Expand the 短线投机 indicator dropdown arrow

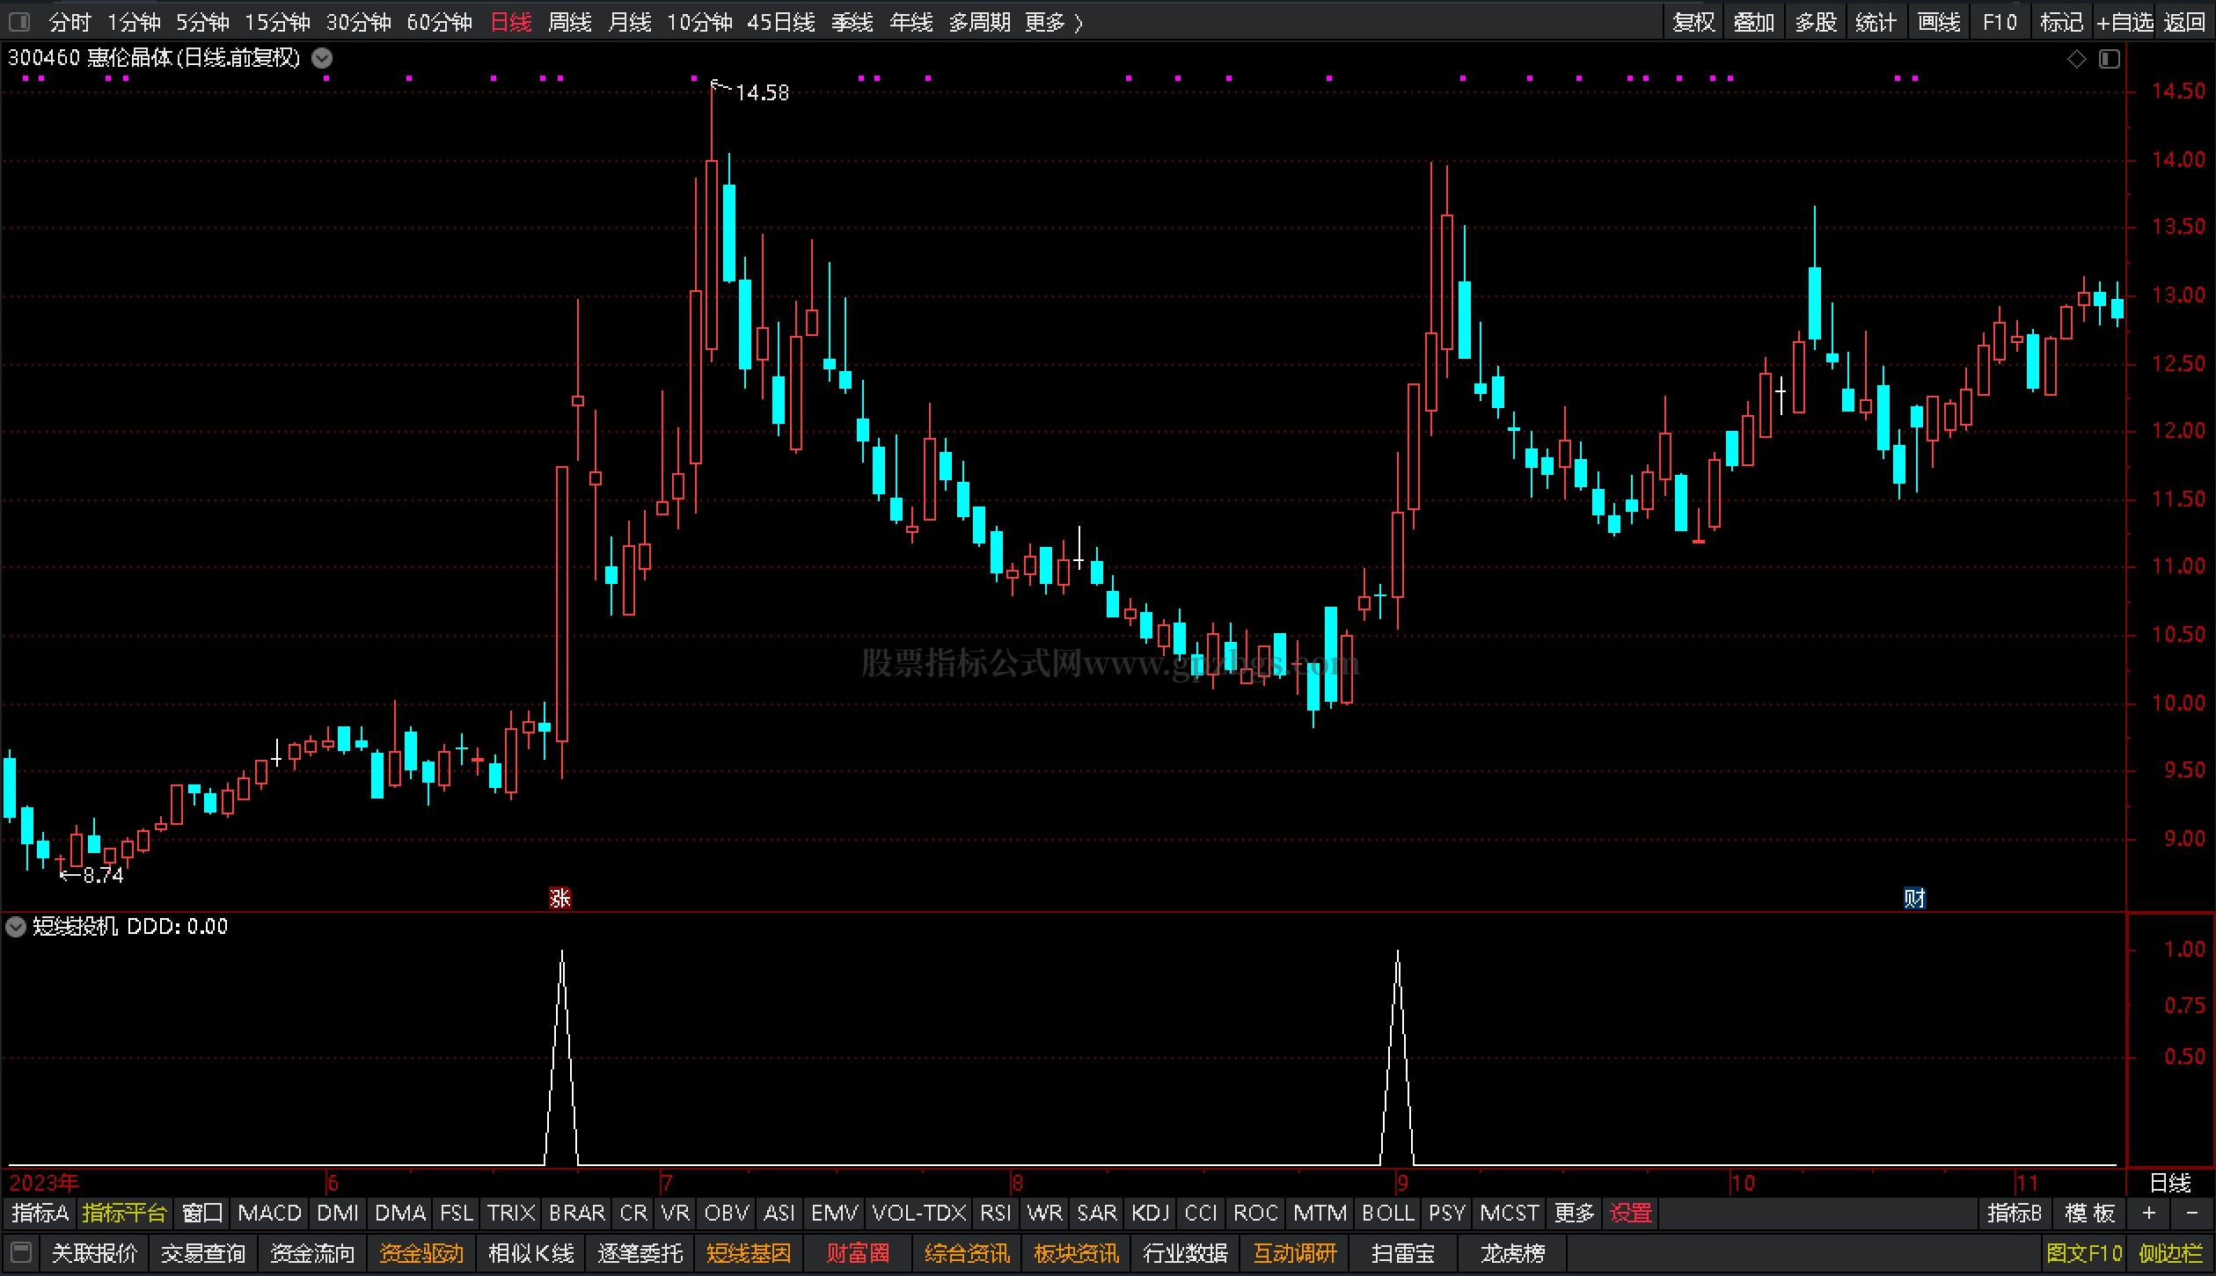(x=16, y=926)
